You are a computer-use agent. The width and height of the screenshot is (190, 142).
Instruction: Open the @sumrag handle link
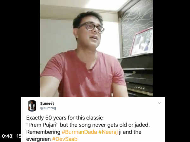pos(48,108)
